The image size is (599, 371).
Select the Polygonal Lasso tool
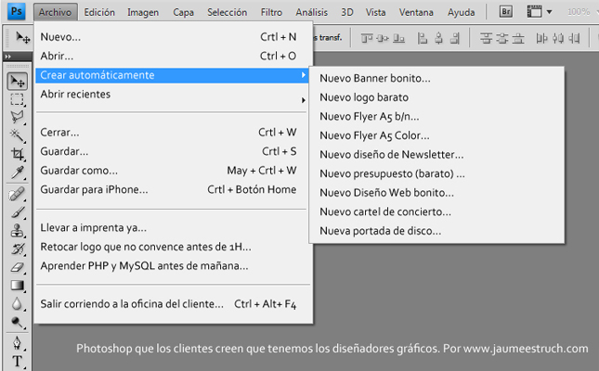click(18, 117)
